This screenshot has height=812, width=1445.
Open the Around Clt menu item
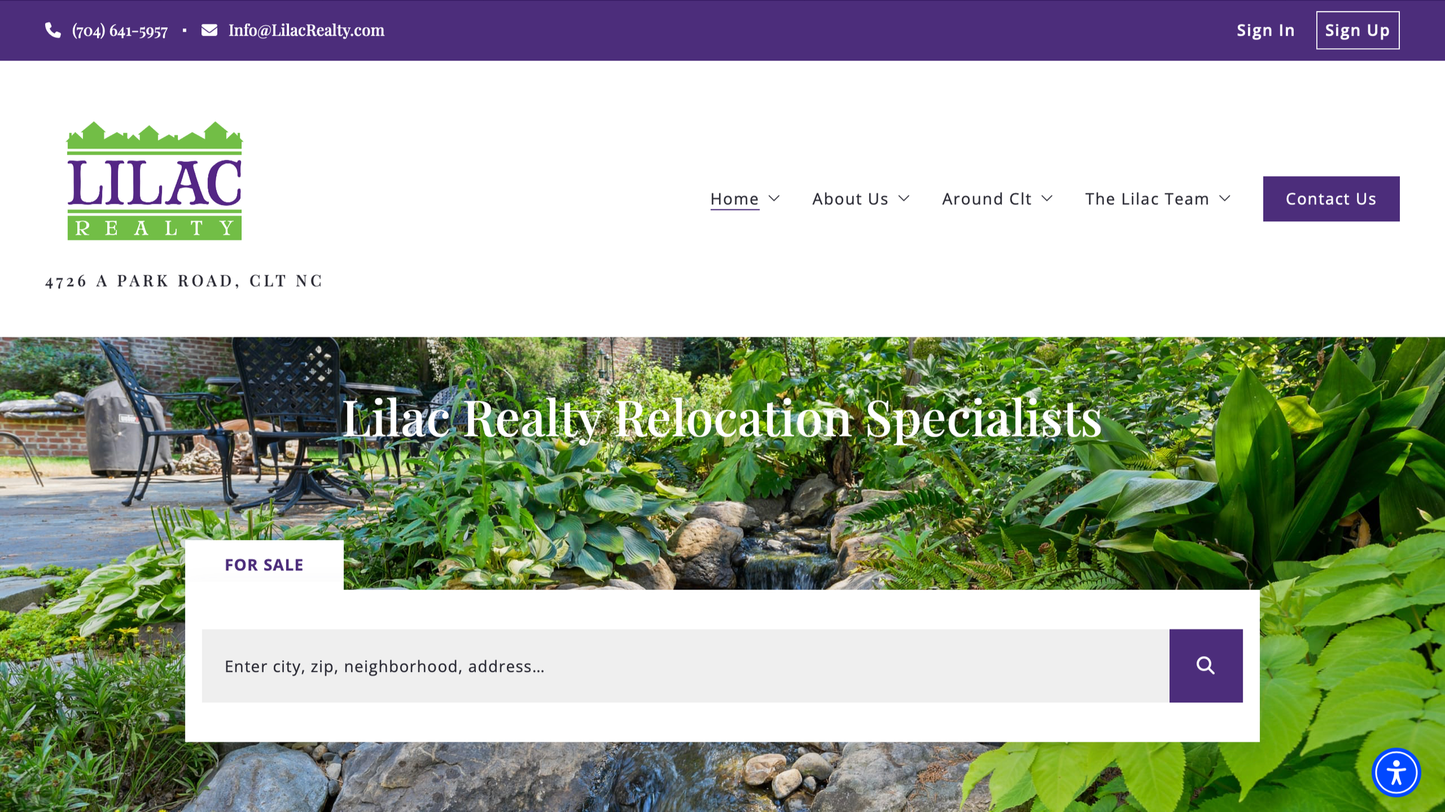coord(986,199)
